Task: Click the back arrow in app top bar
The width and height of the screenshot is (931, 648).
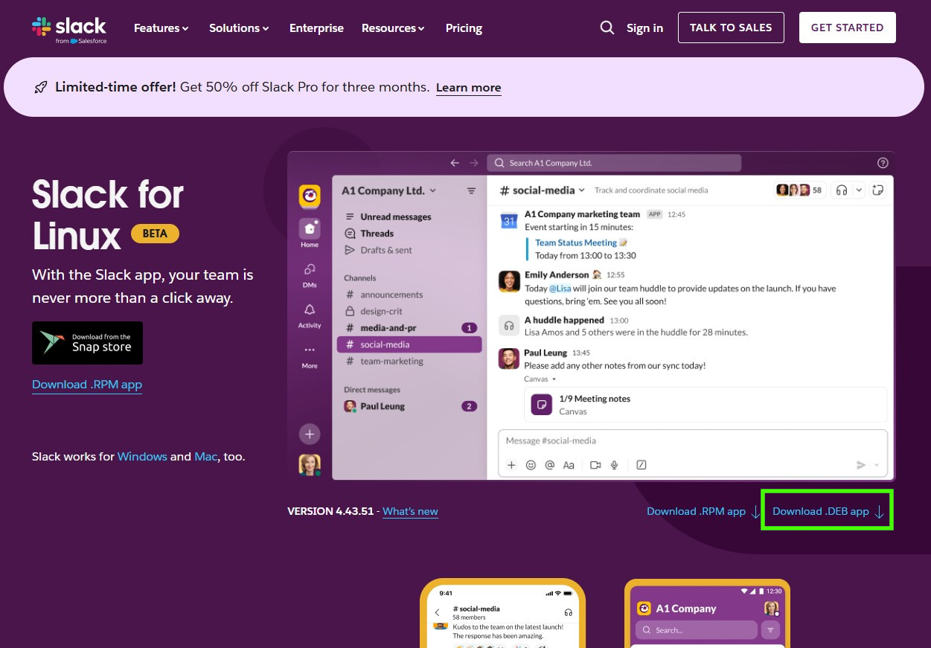Action: tap(455, 163)
